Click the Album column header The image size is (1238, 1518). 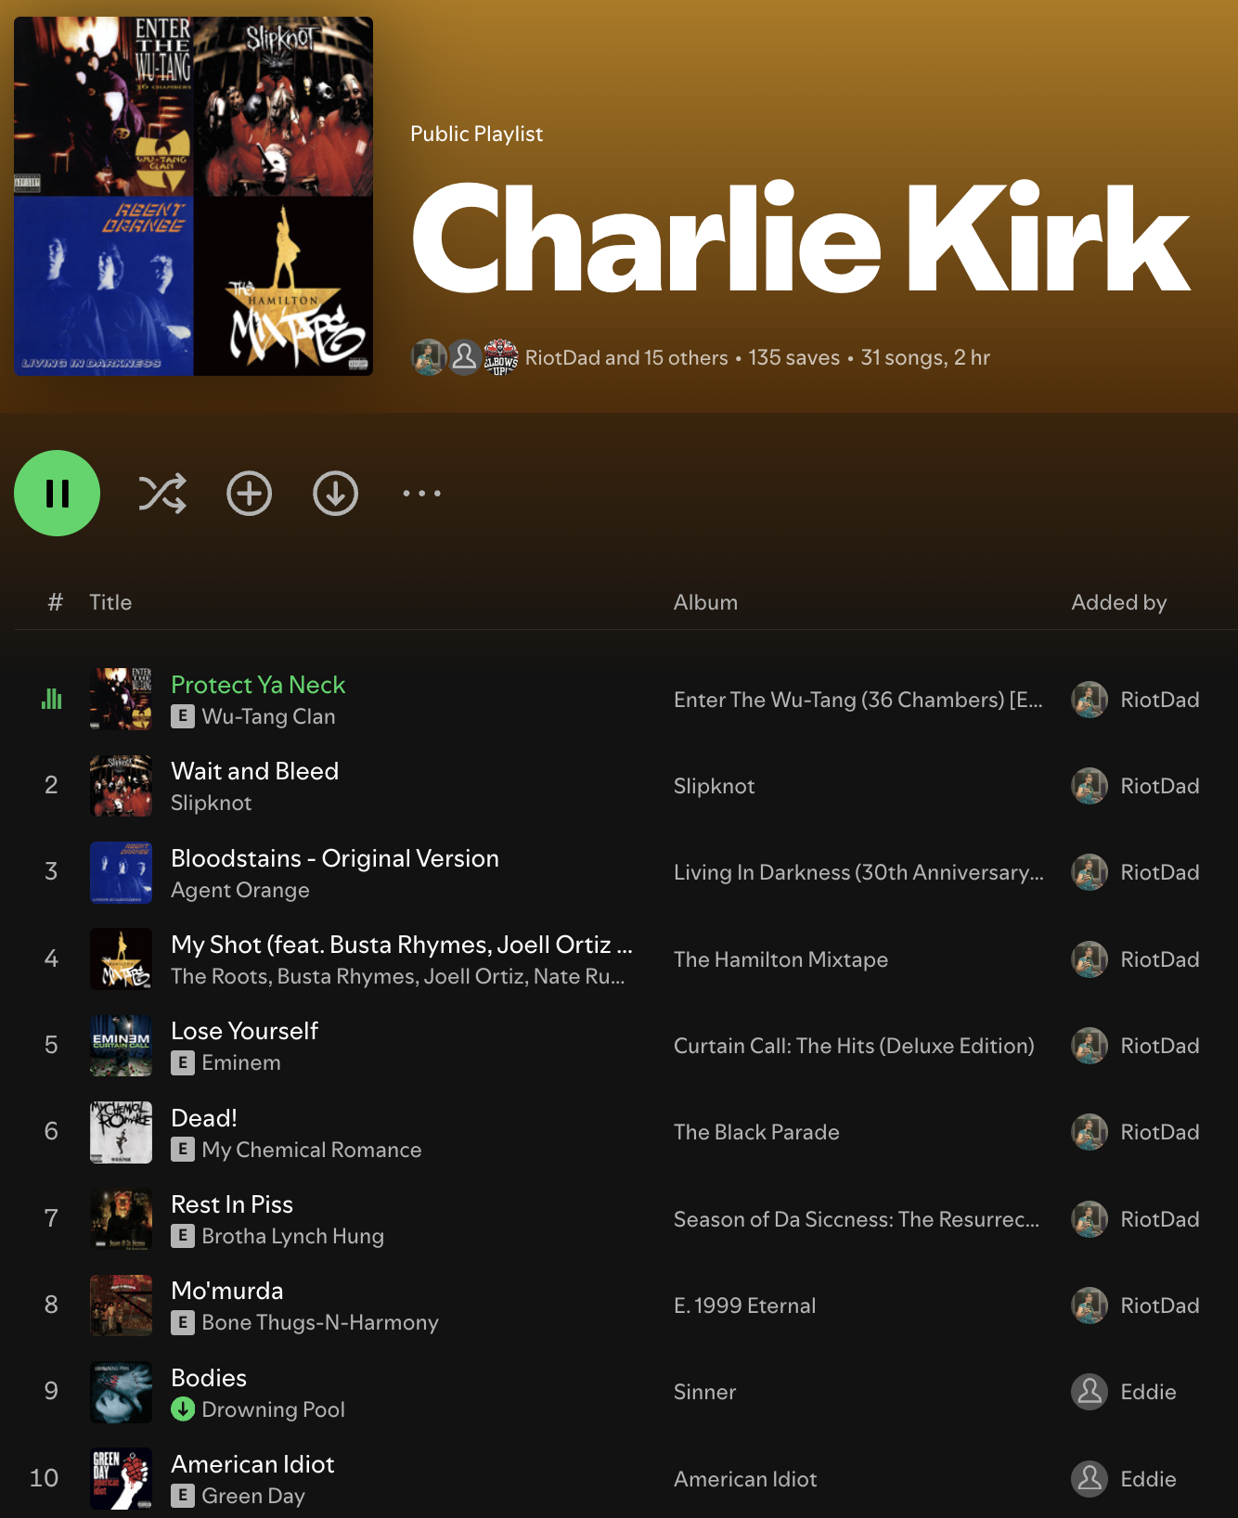tap(705, 602)
